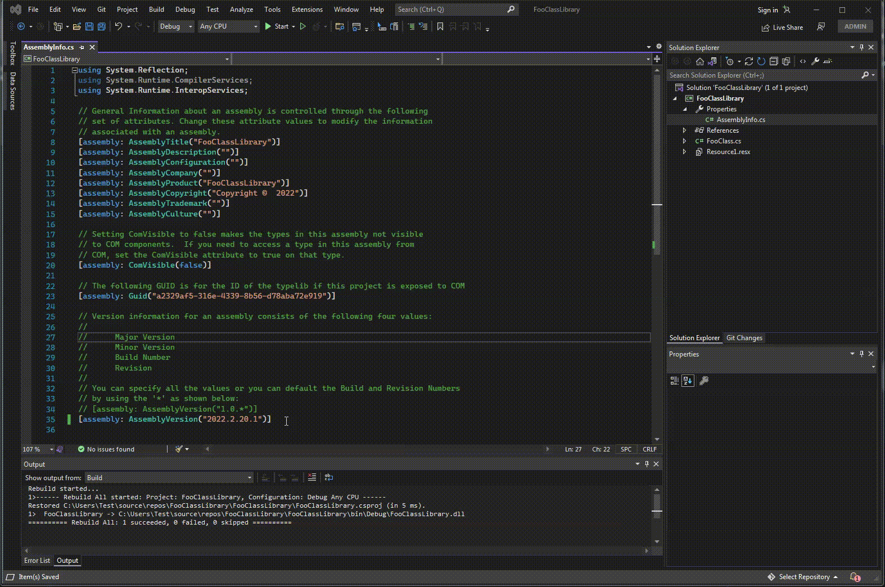Click the Categorized icon in Properties panel
885x587 pixels.
pos(675,381)
